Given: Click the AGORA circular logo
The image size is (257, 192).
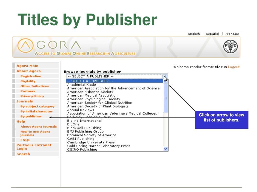Looking at the screenshot, I should click(x=25, y=45).
